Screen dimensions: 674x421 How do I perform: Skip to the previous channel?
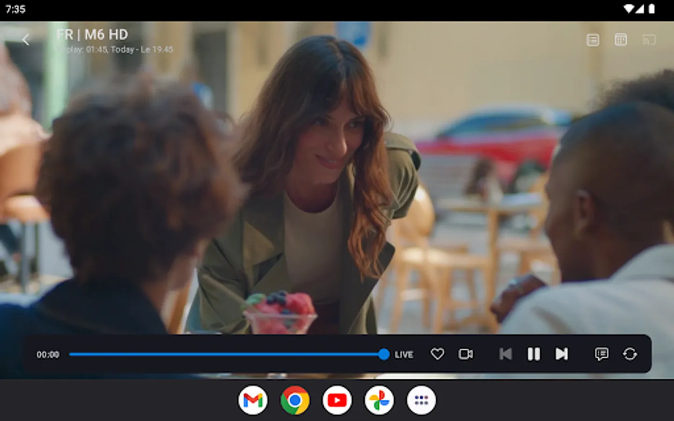(505, 354)
